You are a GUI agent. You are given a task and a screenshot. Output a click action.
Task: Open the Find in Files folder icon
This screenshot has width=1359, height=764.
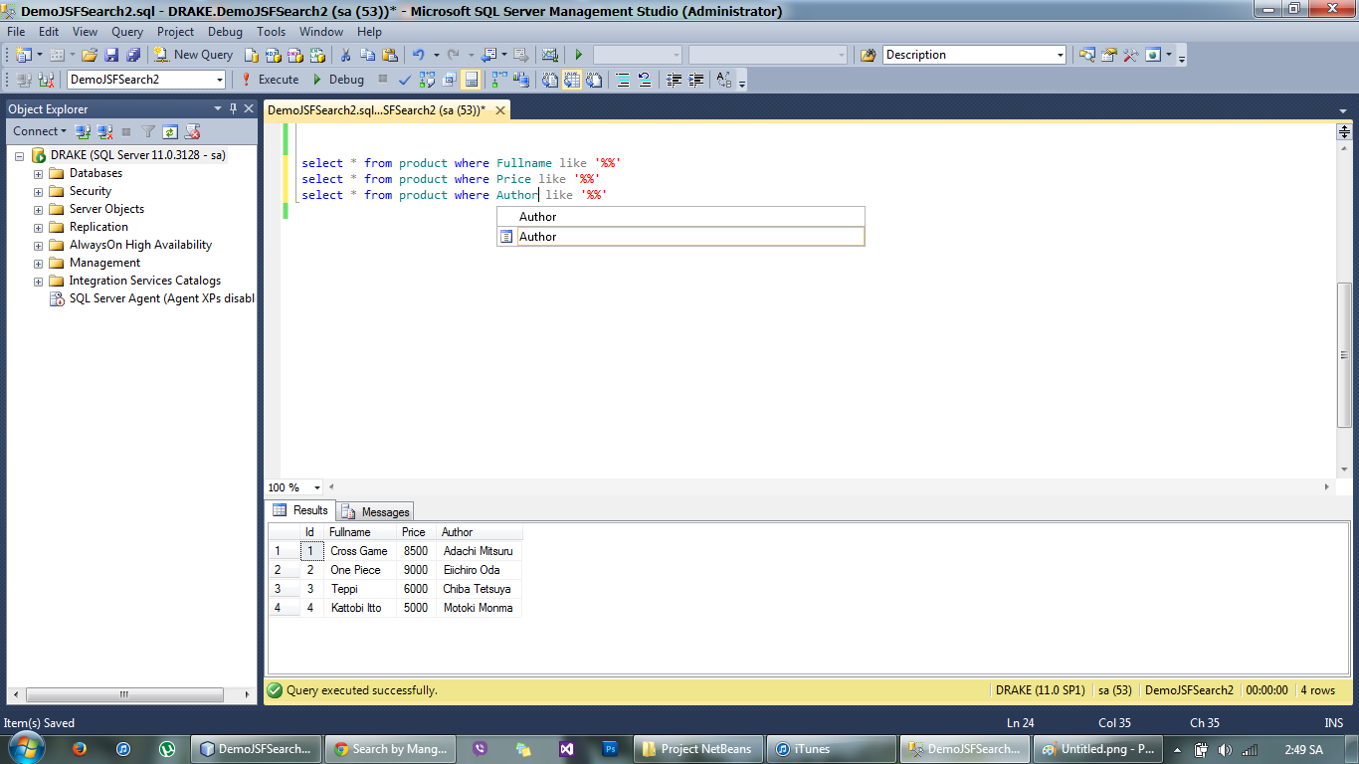[868, 55]
